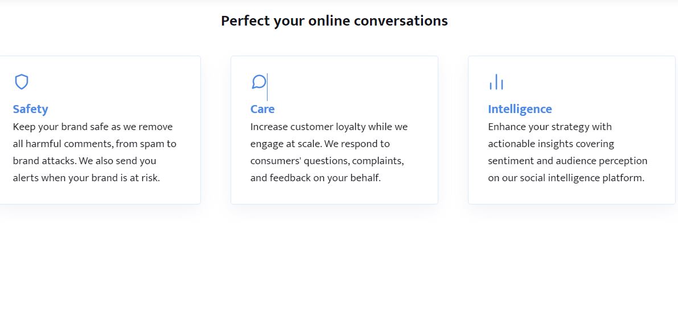
Task: Click the line 'consumers' questions, complaints,'
Action: [327, 161]
